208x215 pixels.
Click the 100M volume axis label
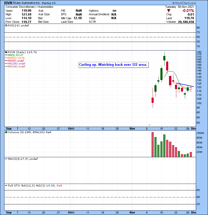point(200,133)
